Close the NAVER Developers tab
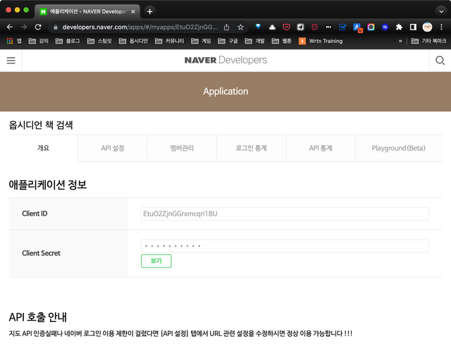This screenshot has height=353, width=451. coord(133,11)
